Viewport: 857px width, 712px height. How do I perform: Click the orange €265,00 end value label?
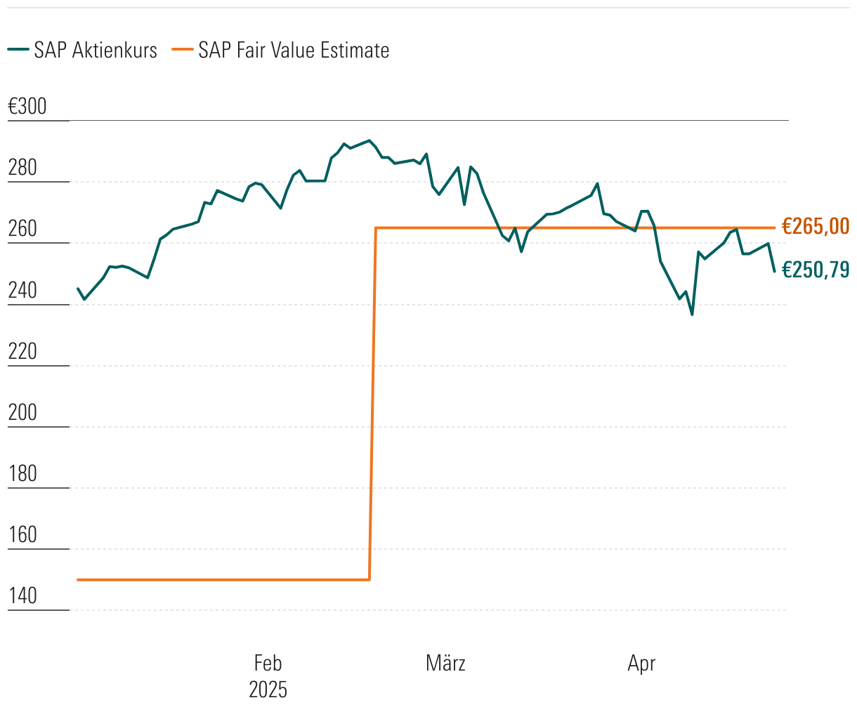pyautogui.click(x=816, y=227)
